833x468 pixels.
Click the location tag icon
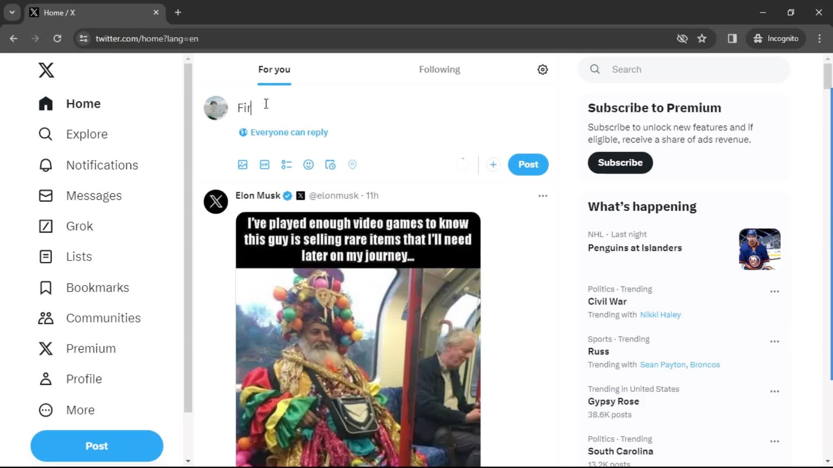[x=352, y=165]
